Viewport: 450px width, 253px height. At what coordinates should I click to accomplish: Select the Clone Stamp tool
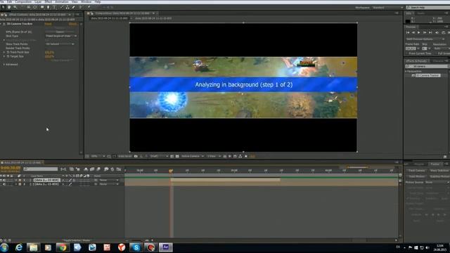tap(67, 7)
